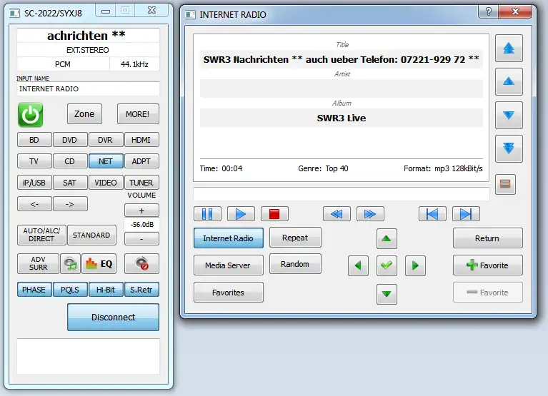The height and width of the screenshot is (396, 548).
Task: Click the Return button
Action: pyautogui.click(x=488, y=238)
